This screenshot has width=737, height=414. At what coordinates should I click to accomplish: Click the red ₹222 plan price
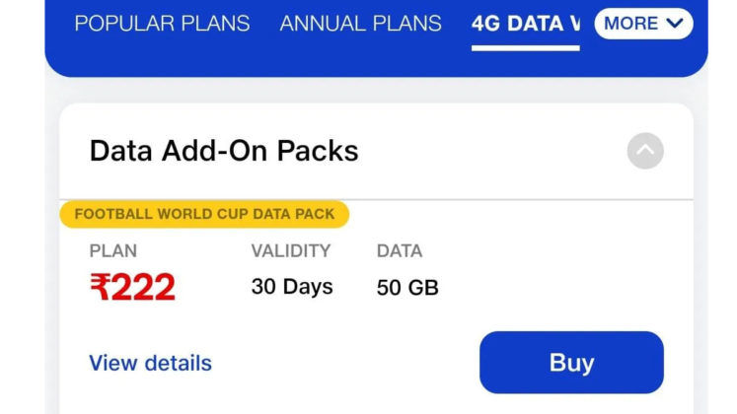point(132,287)
